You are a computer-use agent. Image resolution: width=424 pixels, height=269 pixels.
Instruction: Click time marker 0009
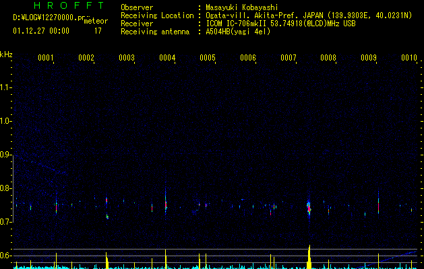pos(369,58)
